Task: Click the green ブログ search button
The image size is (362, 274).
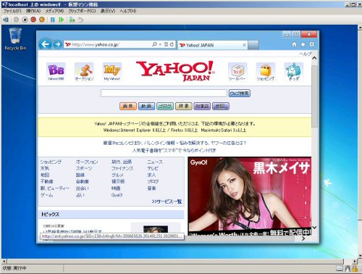Action: [x=165, y=106]
